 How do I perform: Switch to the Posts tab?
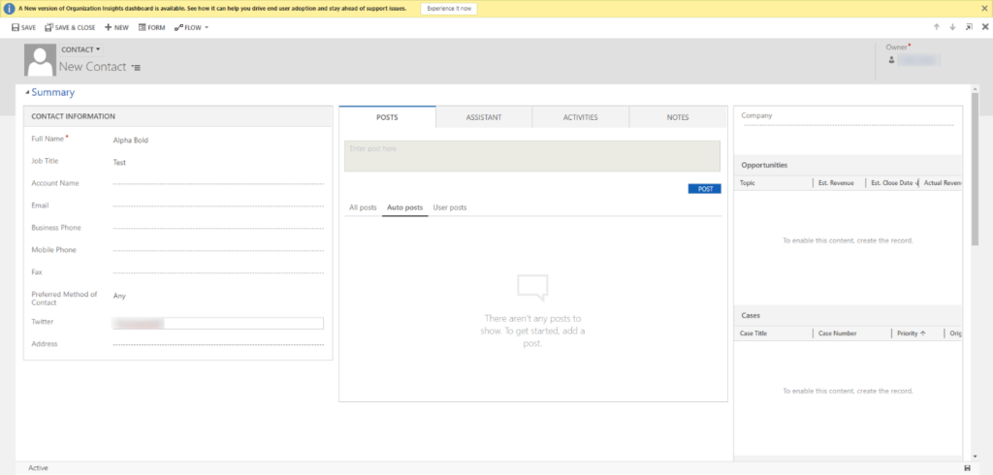[387, 117]
